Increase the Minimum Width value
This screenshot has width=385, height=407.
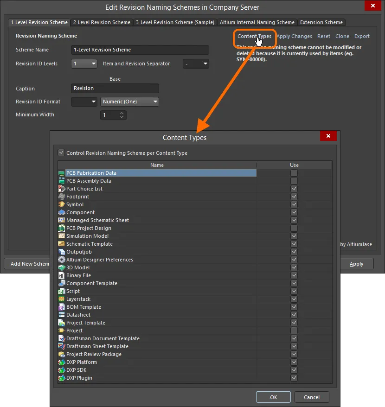click(122, 113)
